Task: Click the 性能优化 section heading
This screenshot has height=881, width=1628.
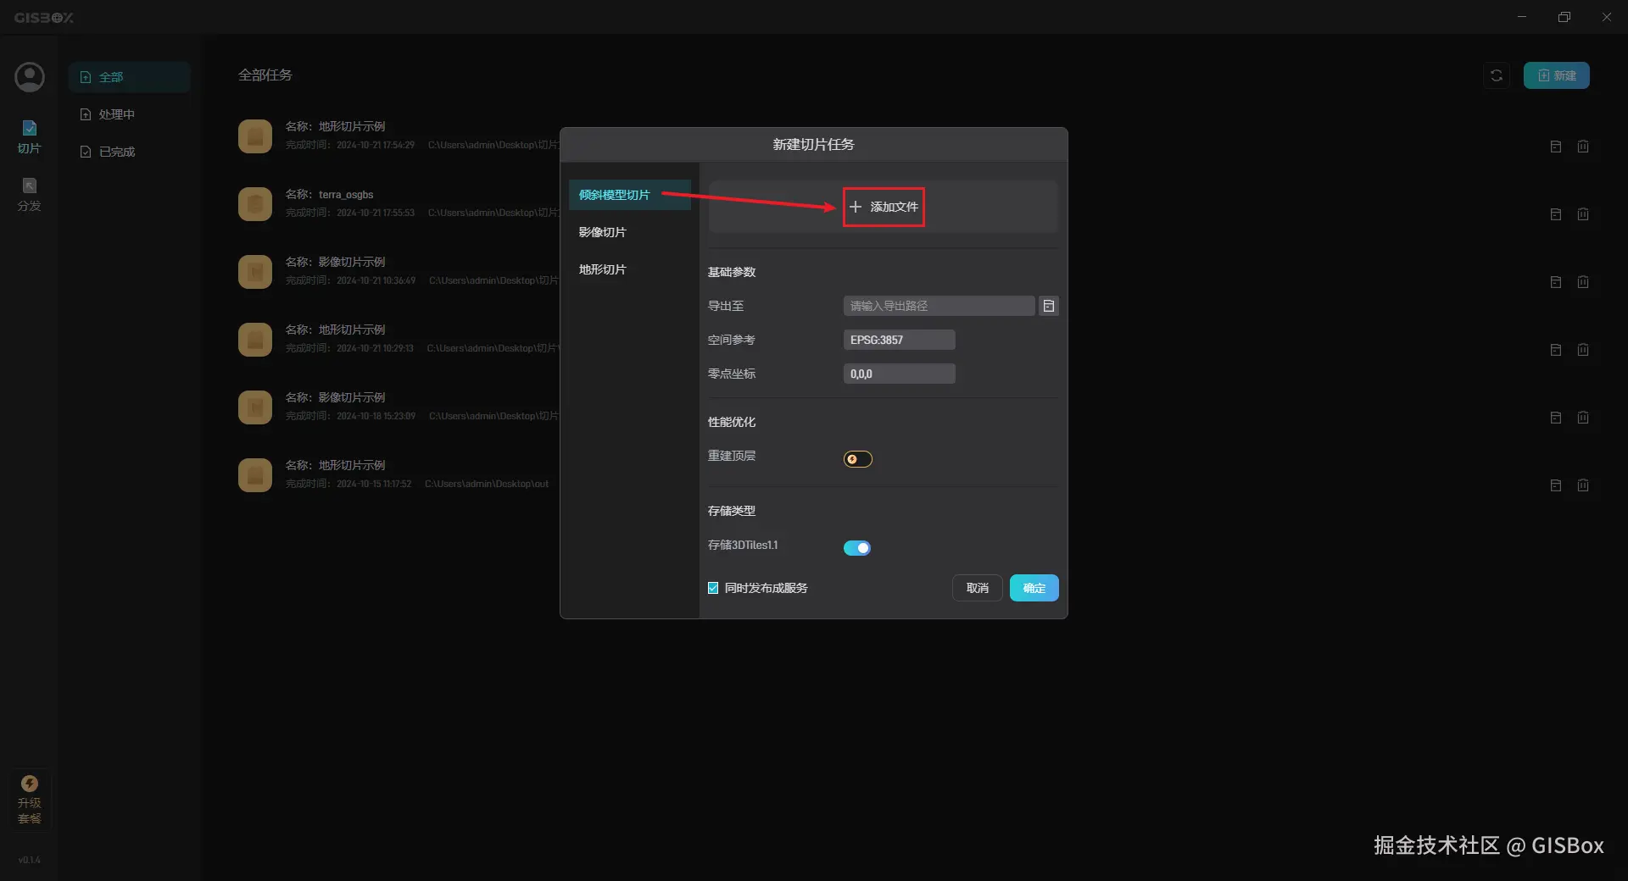Action: tap(732, 422)
